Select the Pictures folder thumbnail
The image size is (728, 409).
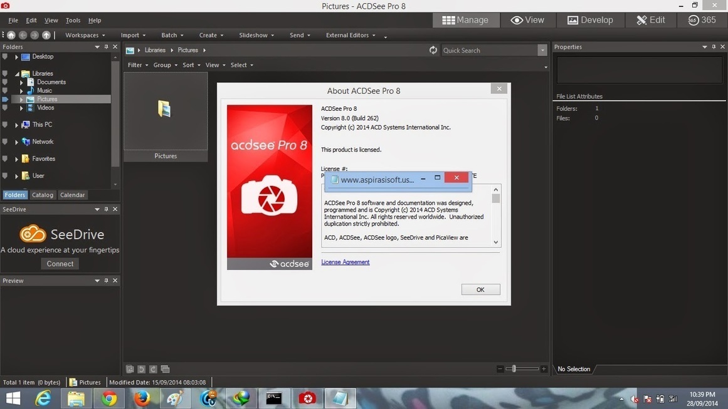[166, 117]
